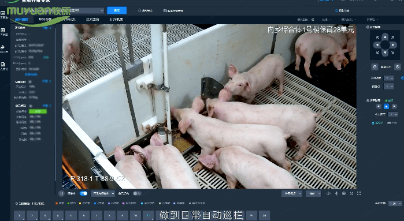Toggle the blue switch beside the pause button
404x221 pixels.
coord(83,193)
